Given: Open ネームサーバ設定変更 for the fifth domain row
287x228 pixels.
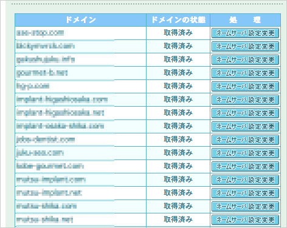Looking at the screenshot, I should tap(245, 87).
